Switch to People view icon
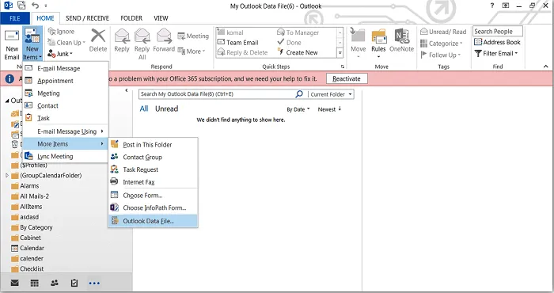 (x=55, y=283)
